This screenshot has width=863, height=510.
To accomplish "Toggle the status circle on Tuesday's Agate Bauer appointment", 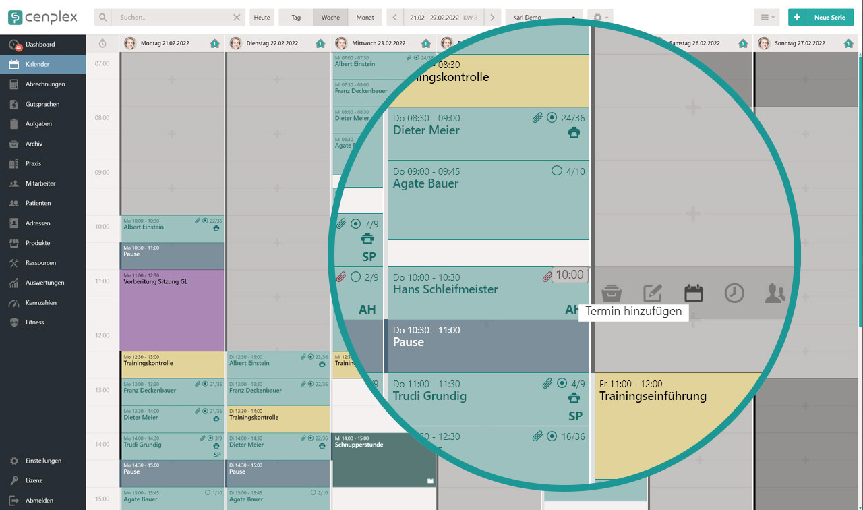I will coord(314,492).
